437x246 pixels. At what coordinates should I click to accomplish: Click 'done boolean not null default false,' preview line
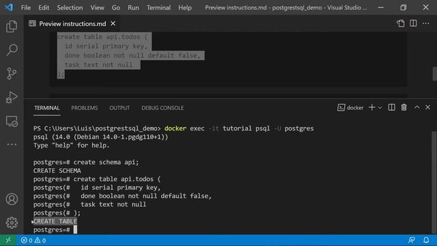[132, 55]
